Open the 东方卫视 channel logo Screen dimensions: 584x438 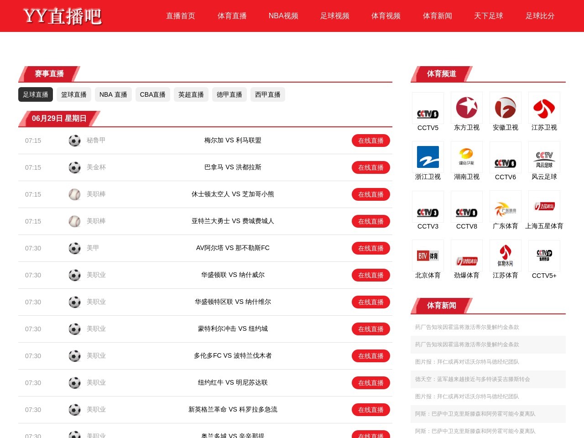click(466, 108)
